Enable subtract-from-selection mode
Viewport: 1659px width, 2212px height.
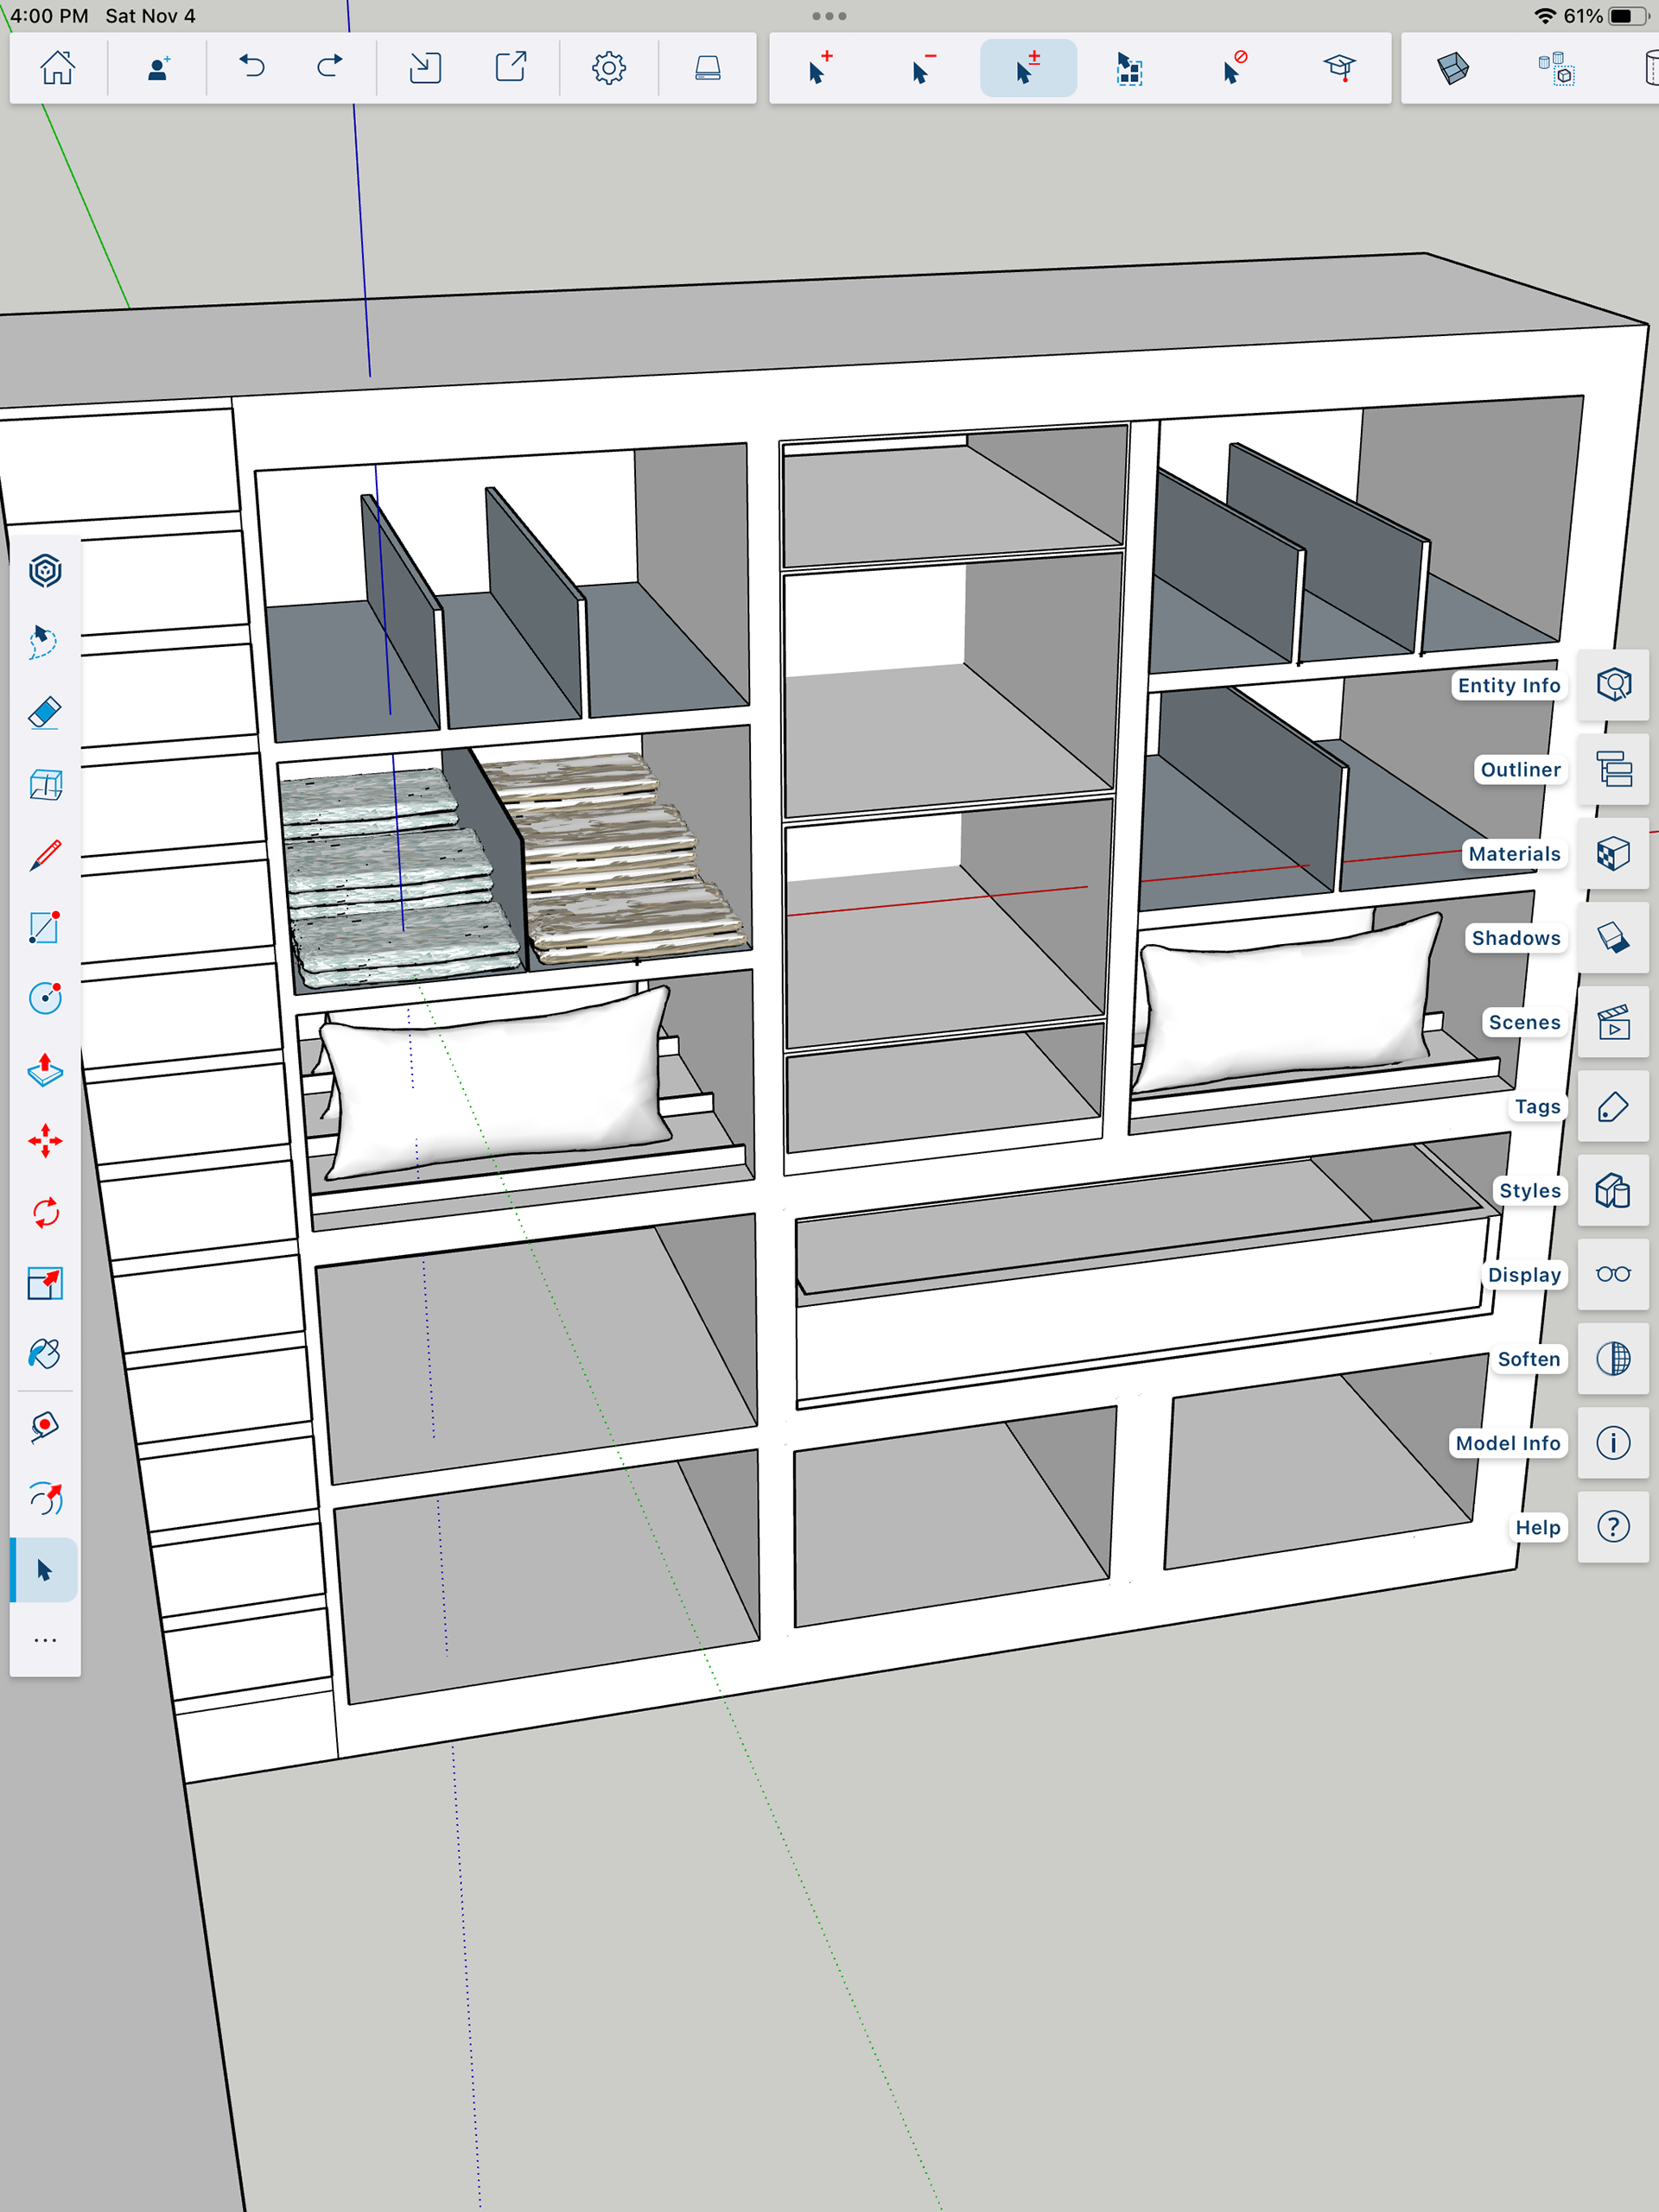point(923,68)
